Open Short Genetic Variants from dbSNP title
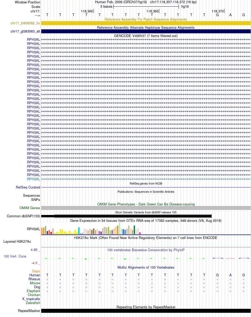 coord(146,212)
